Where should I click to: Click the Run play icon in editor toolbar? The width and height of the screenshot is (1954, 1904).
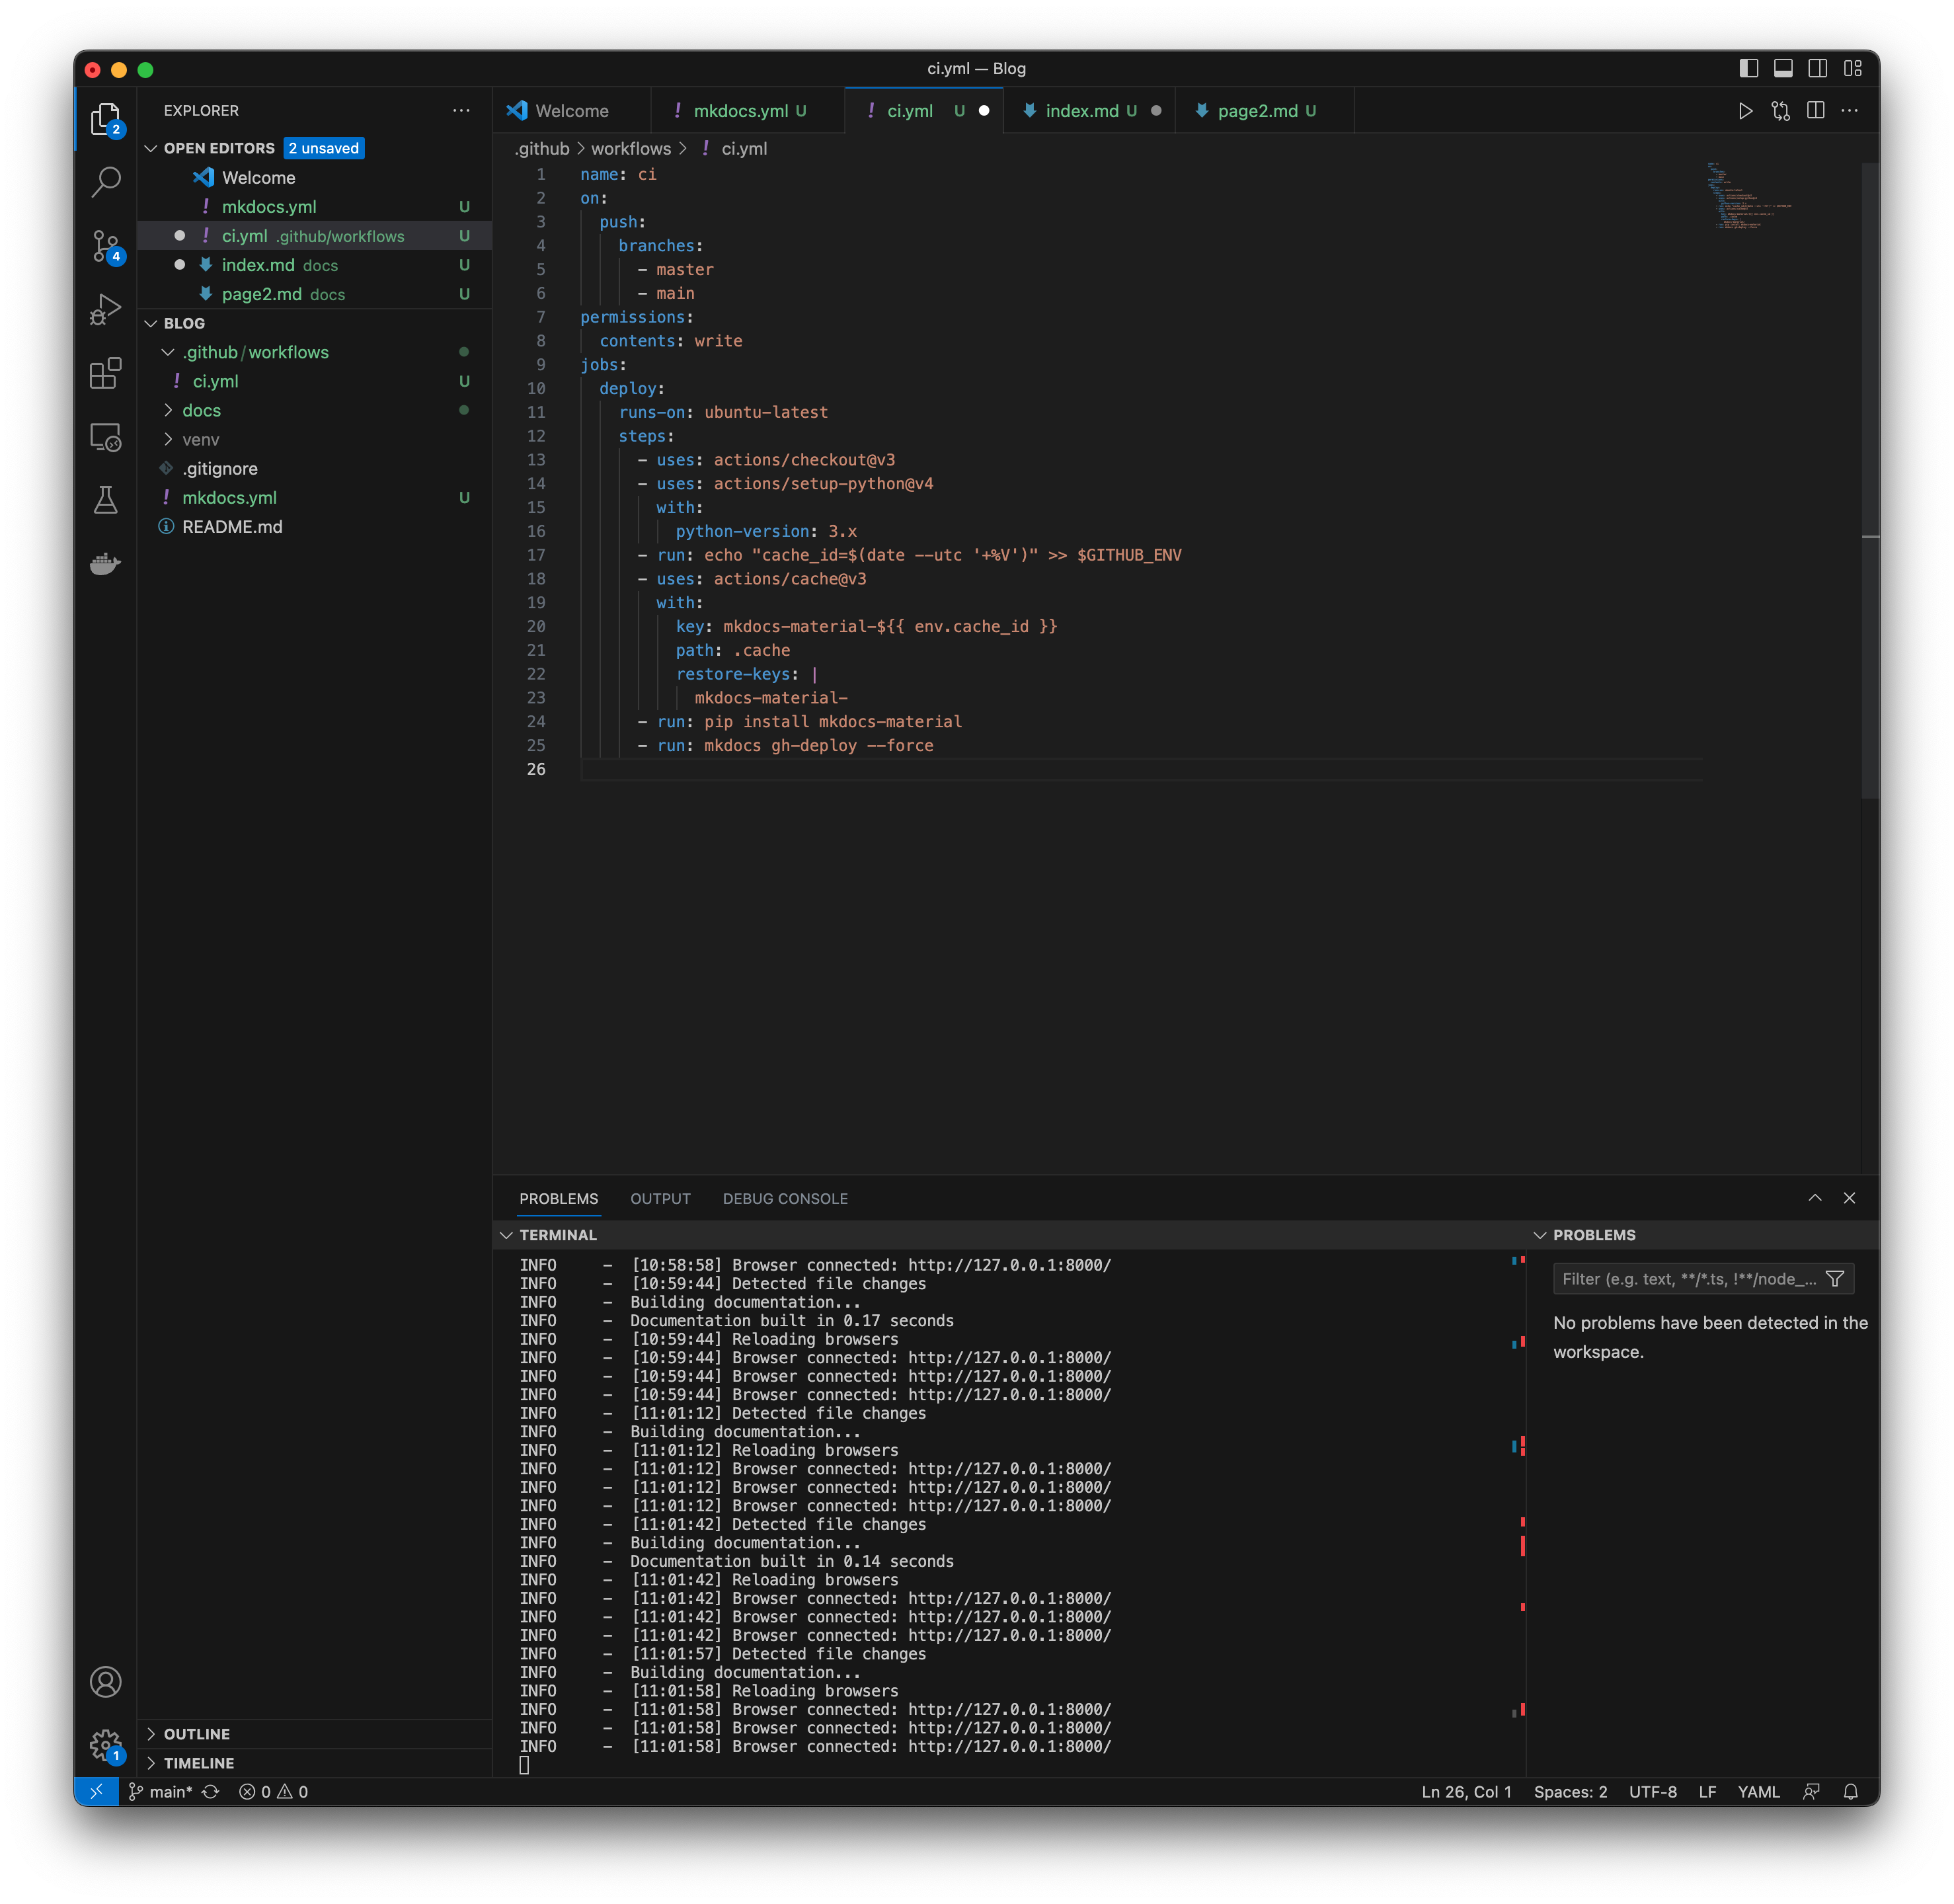[x=1745, y=111]
